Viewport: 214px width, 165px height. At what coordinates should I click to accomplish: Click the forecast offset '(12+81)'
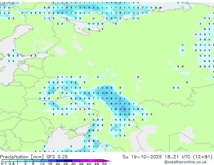pyautogui.click(x=203, y=157)
